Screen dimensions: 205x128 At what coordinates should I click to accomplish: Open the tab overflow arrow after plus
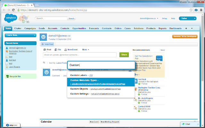coord(192,28)
